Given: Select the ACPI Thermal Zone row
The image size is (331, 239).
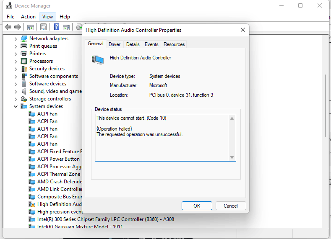Looking at the screenshot, I should click(59, 174).
